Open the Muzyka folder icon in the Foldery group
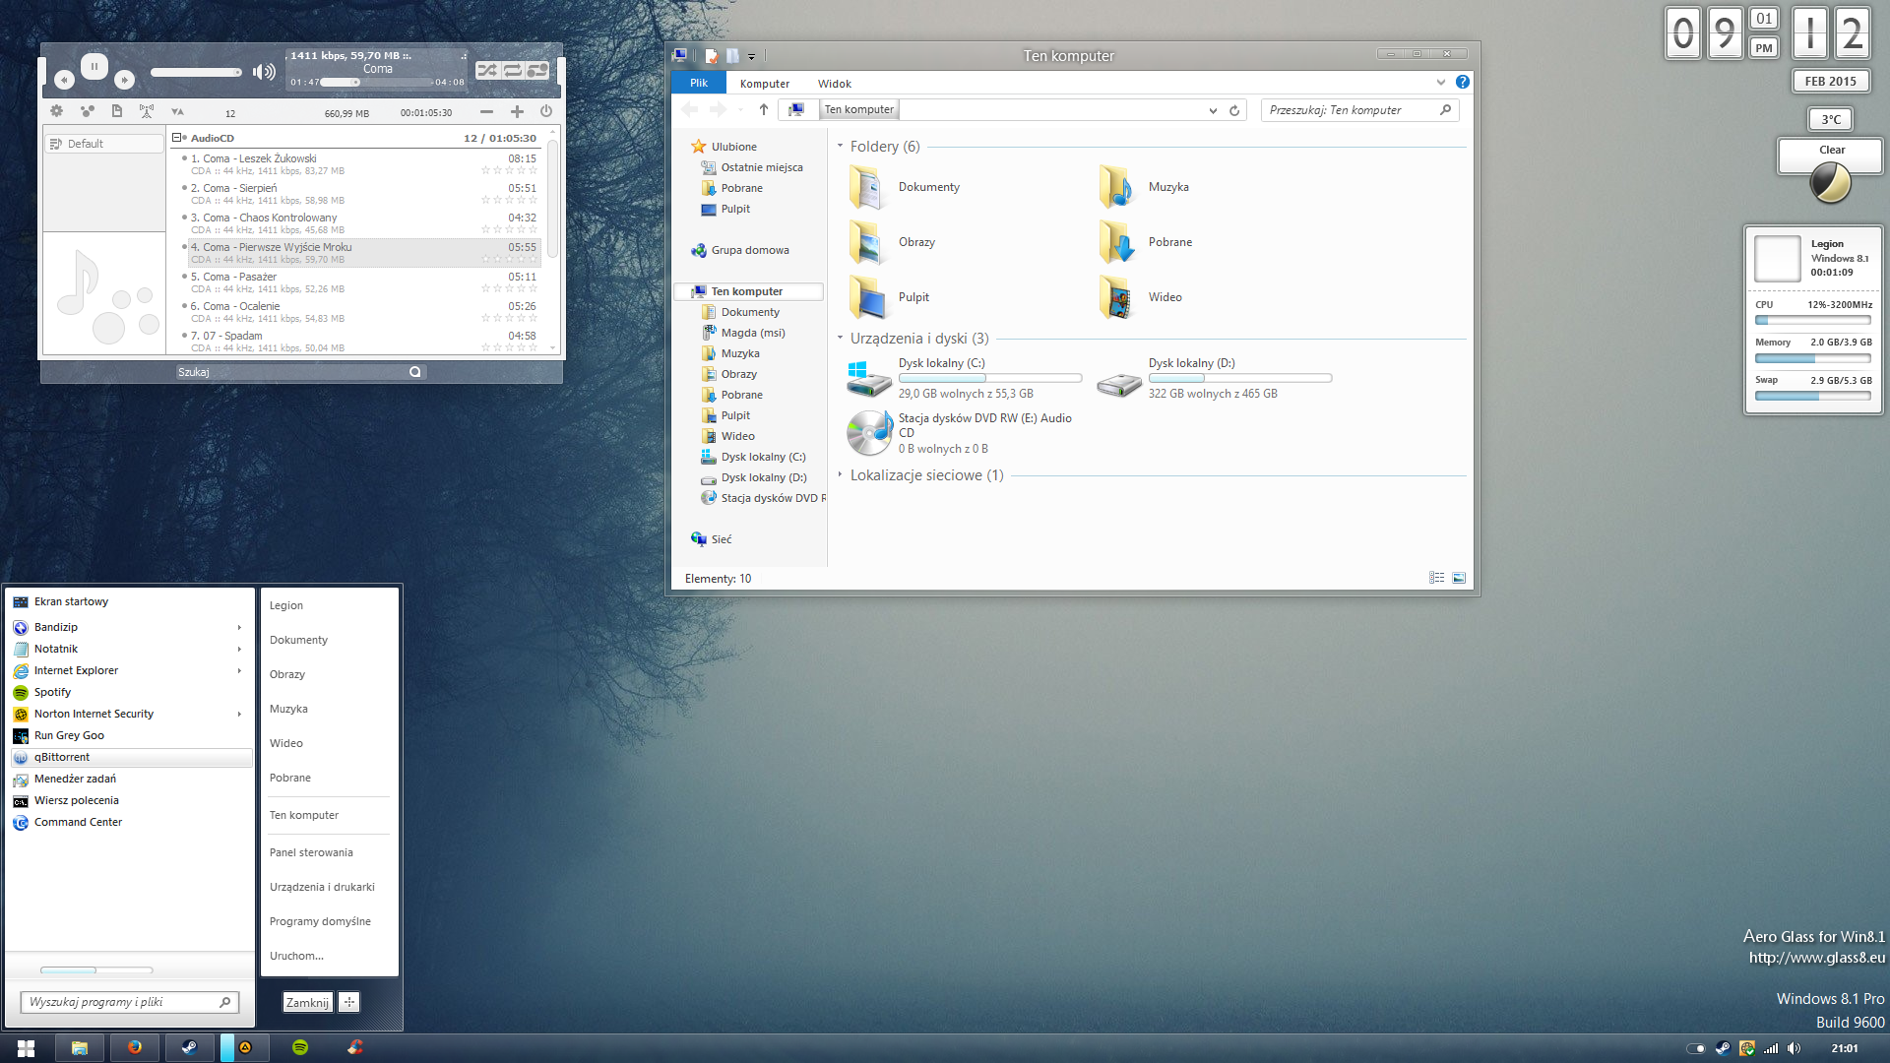 [1117, 187]
